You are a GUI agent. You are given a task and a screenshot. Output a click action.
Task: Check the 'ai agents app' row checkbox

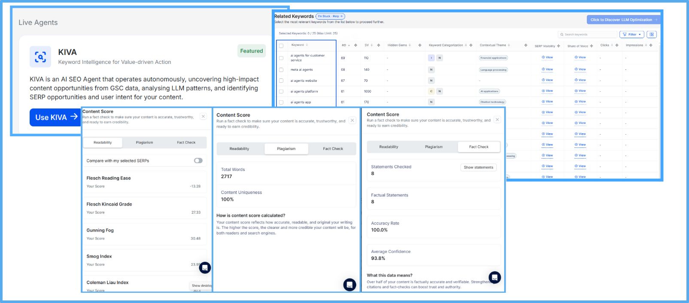pos(281,102)
